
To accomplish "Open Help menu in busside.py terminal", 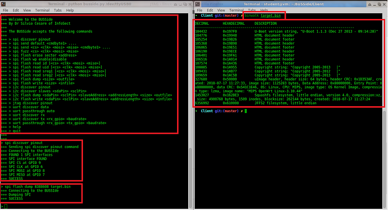I will (70, 10).
